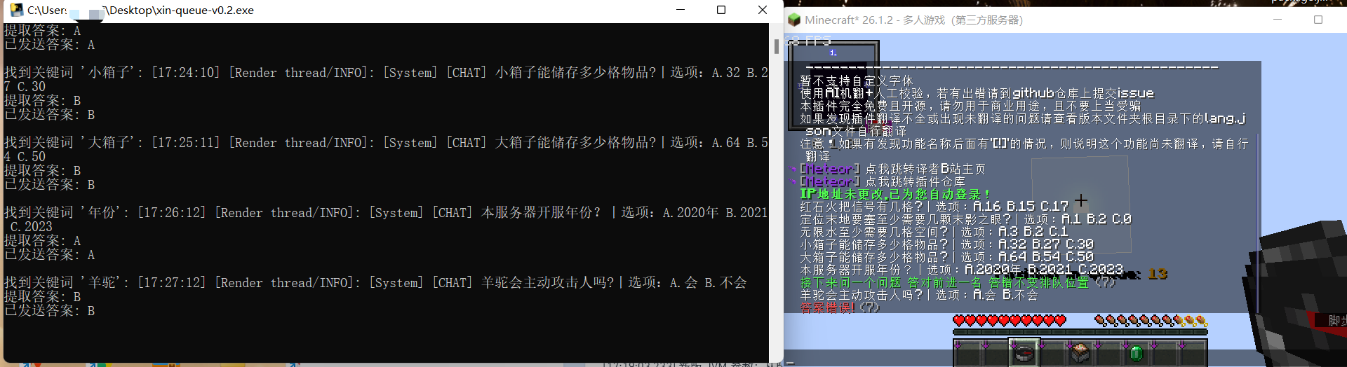The width and height of the screenshot is (1347, 367).
Task: Minimize the Minecraft window
Action: (1278, 20)
